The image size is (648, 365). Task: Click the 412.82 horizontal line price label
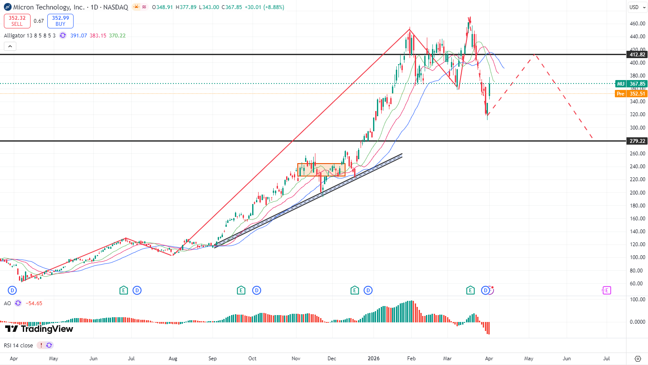tap(637, 55)
